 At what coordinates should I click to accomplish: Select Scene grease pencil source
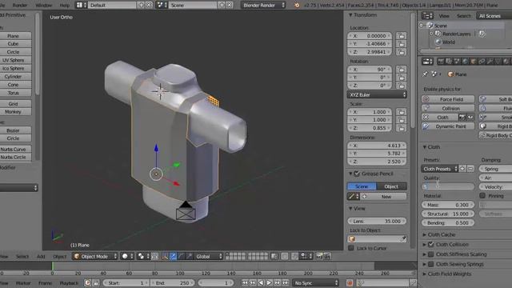point(362,186)
